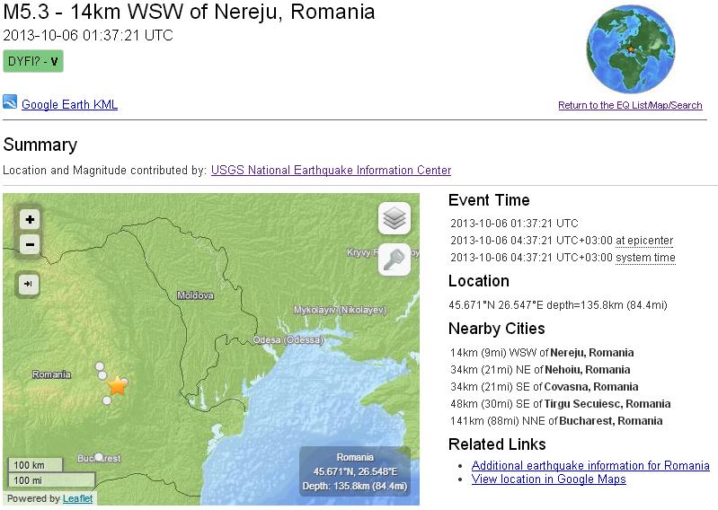
Task: Open the Google Earth KML link
Action: click(x=69, y=105)
